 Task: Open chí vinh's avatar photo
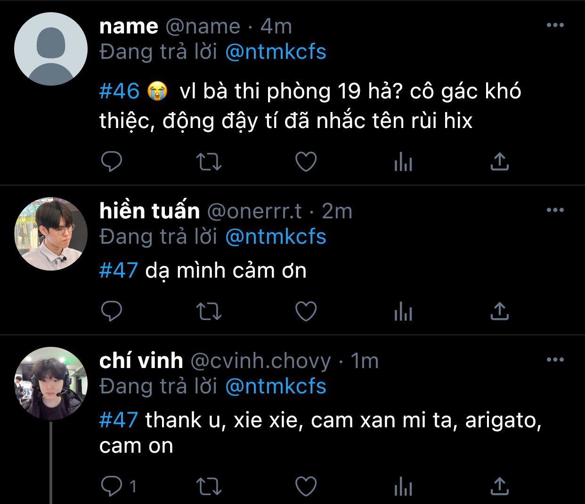[x=51, y=383]
